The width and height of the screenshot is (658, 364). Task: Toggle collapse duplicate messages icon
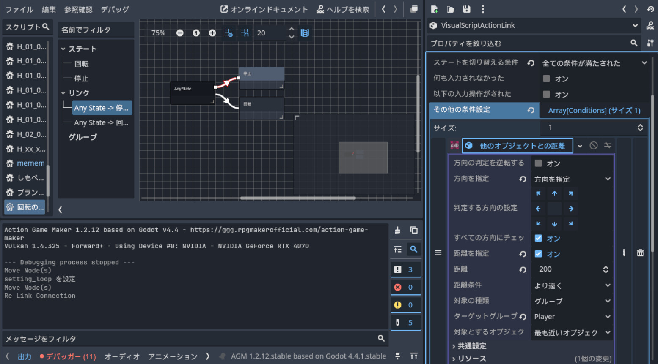pyautogui.click(x=397, y=250)
